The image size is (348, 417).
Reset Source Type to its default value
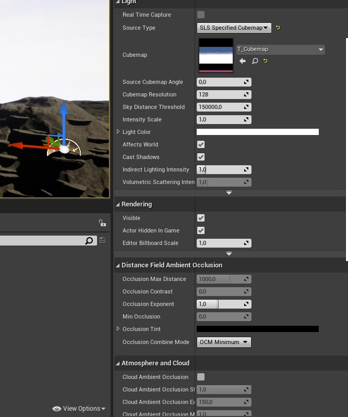[x=278, y=28]
